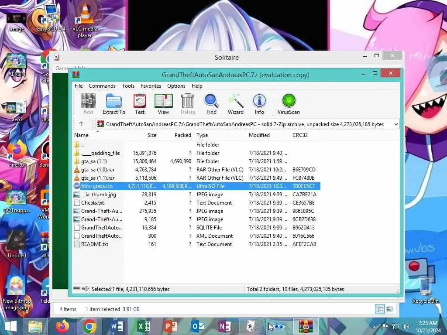
Task: Click the Delete trash icon
Action: 188,104
